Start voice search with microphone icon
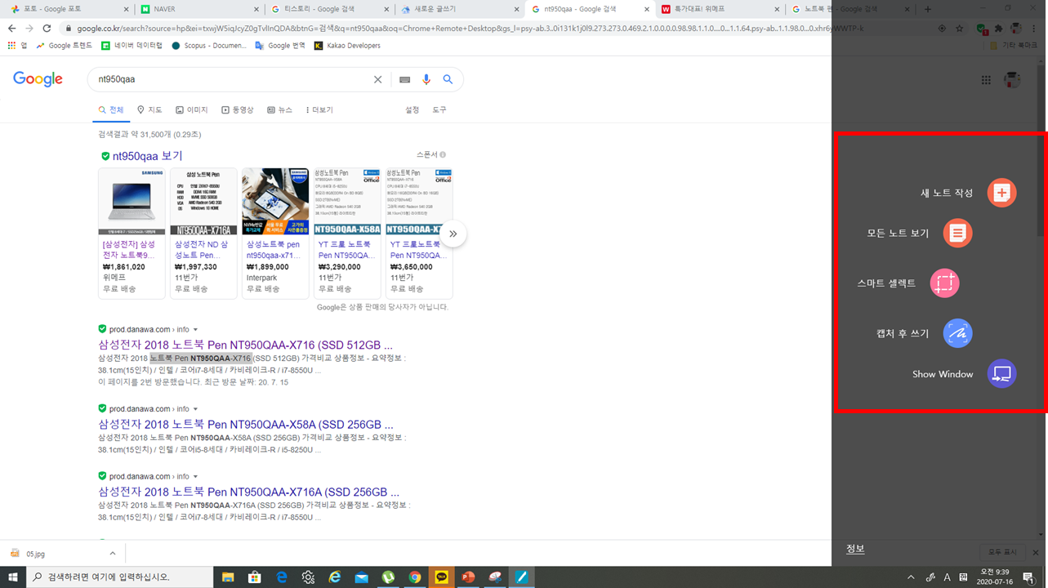The image size is (1048, 588). pyautogui.click(x=426, y=79)
